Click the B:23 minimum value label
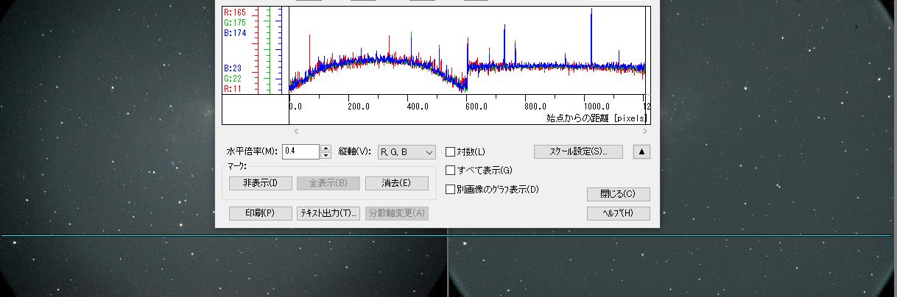This screenshot has height=297, width=897. 232,68
